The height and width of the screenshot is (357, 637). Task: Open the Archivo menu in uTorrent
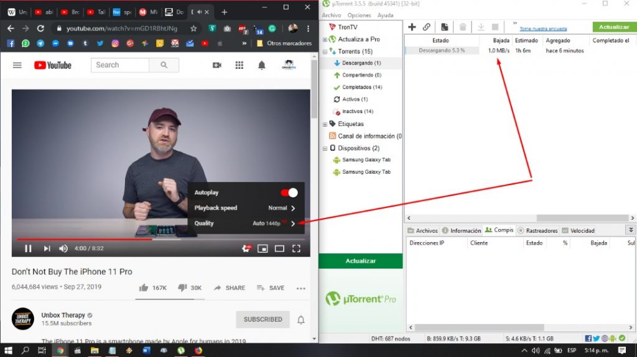coord(332,15)
